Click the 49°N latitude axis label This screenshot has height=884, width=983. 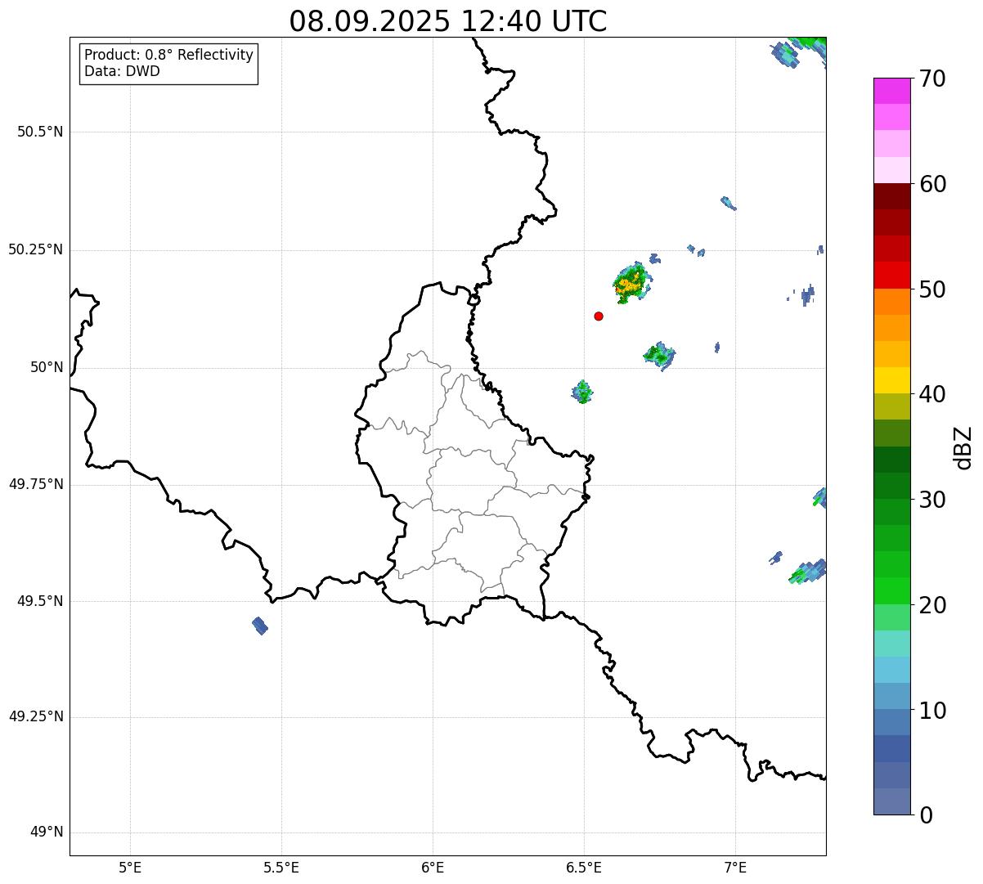tap(46, 832)
